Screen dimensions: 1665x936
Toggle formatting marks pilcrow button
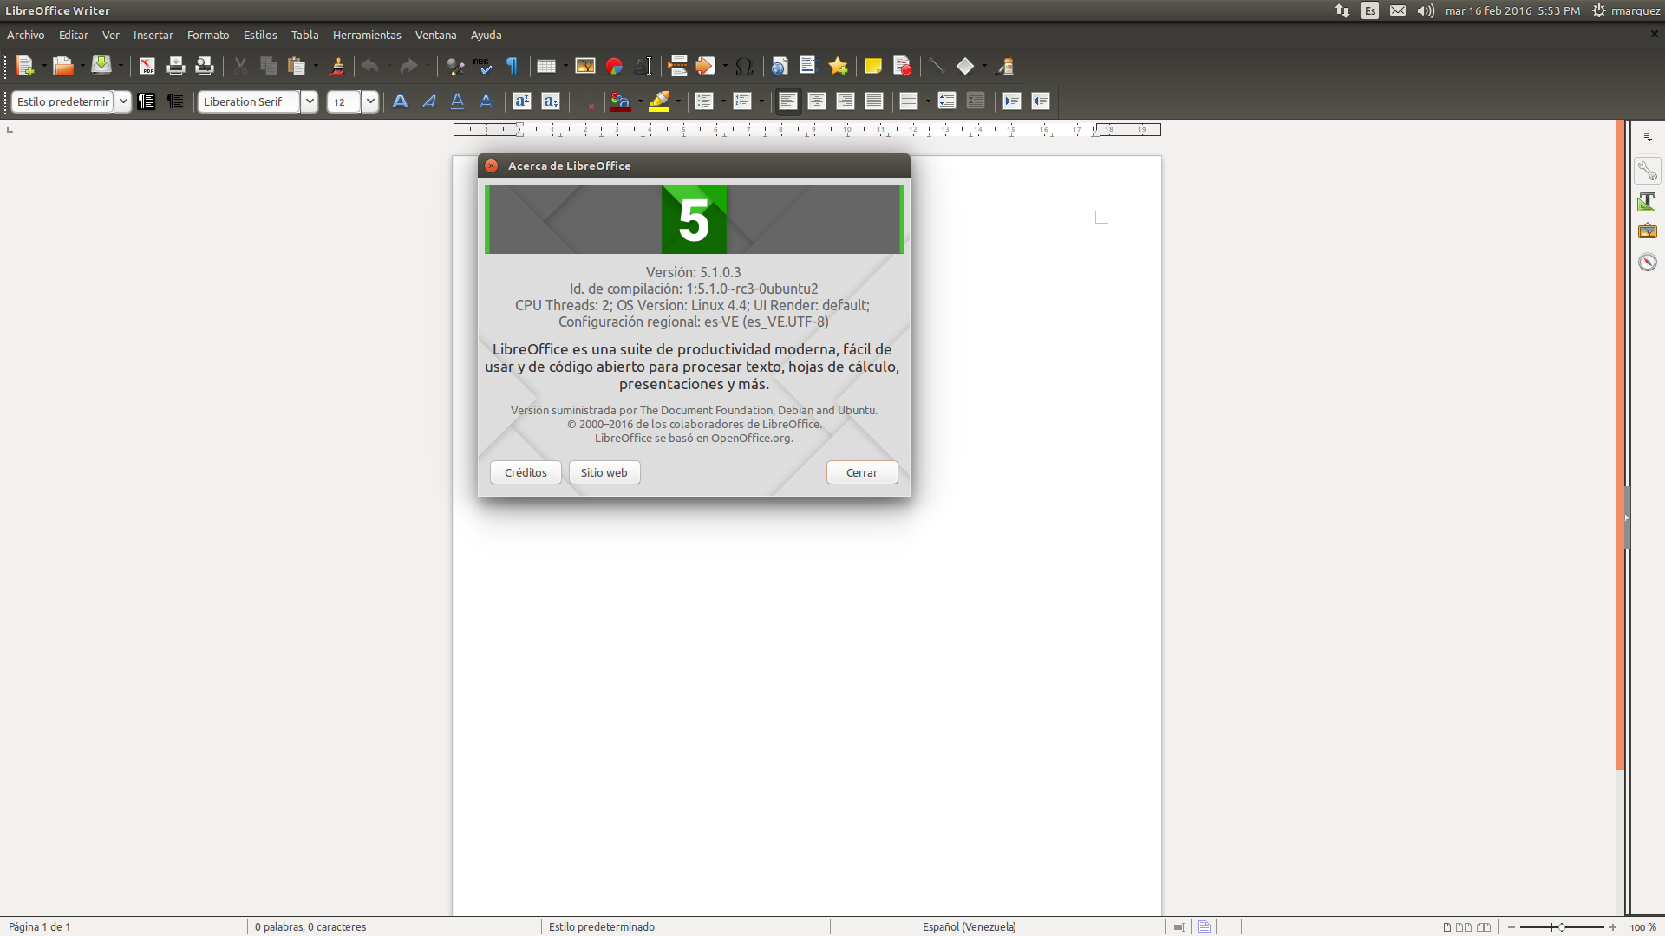point(512,67)
